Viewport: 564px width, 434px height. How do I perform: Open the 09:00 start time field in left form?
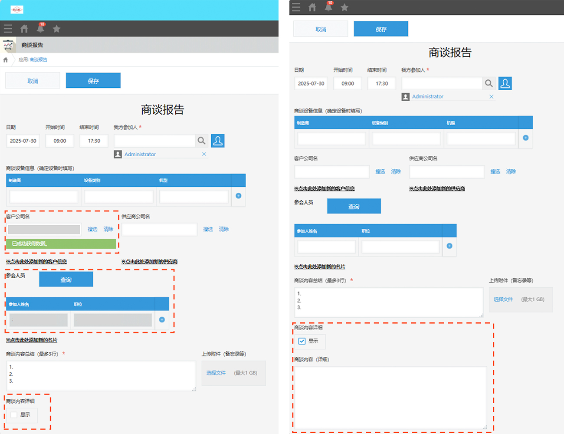[x=60, y=141]
